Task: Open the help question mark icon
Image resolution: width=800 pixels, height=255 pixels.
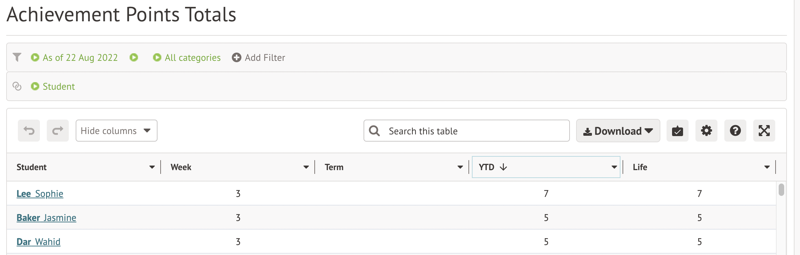Action: pos(735,131)
